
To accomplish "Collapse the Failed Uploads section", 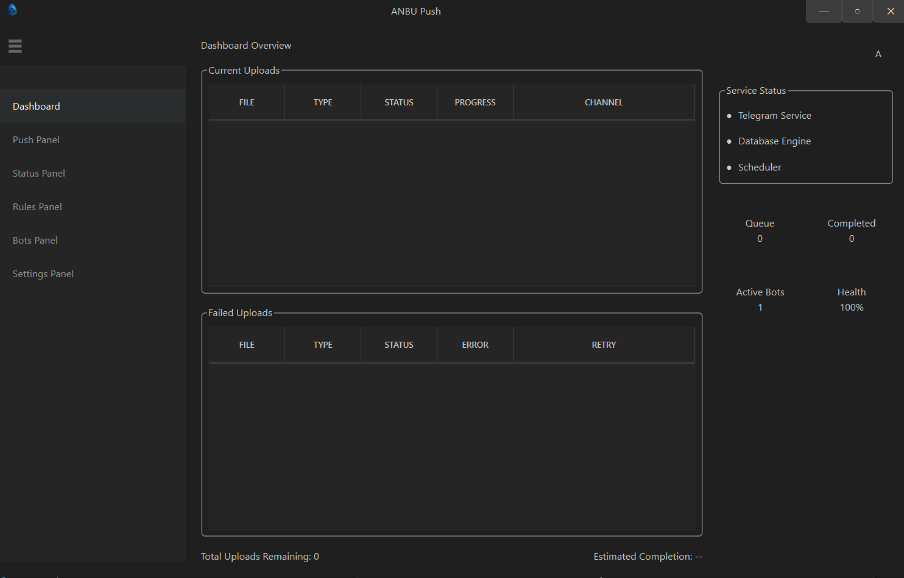I will point(239,312).
